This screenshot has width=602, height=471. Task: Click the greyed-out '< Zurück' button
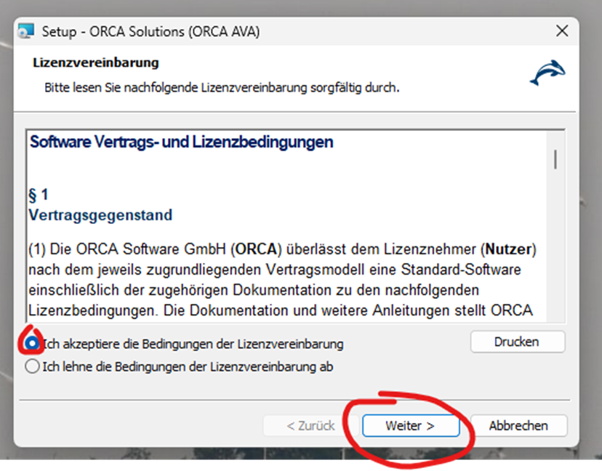pos(310,426)
